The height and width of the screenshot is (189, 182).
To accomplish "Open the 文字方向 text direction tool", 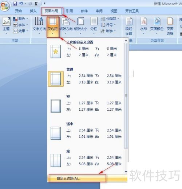I will (x=39, y=26).
